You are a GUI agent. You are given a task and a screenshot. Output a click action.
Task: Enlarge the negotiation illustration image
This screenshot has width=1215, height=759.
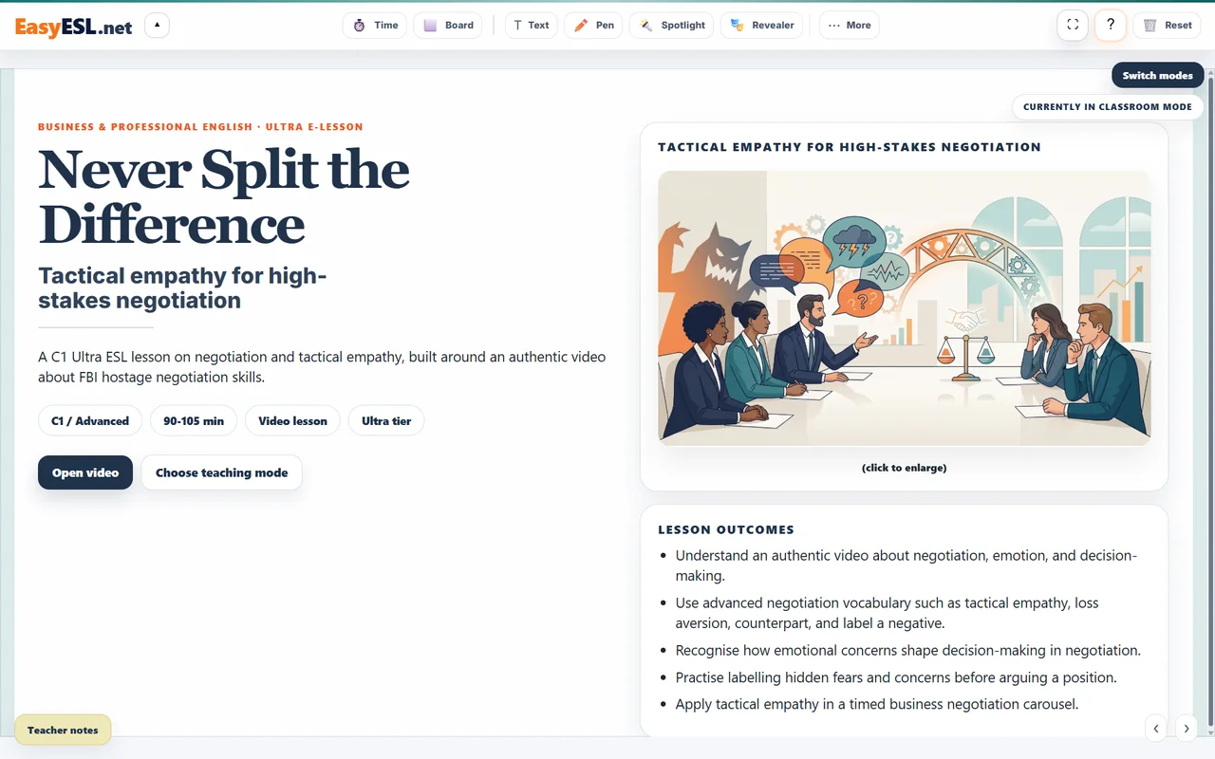pyautogui.click(x=904, y=307)
